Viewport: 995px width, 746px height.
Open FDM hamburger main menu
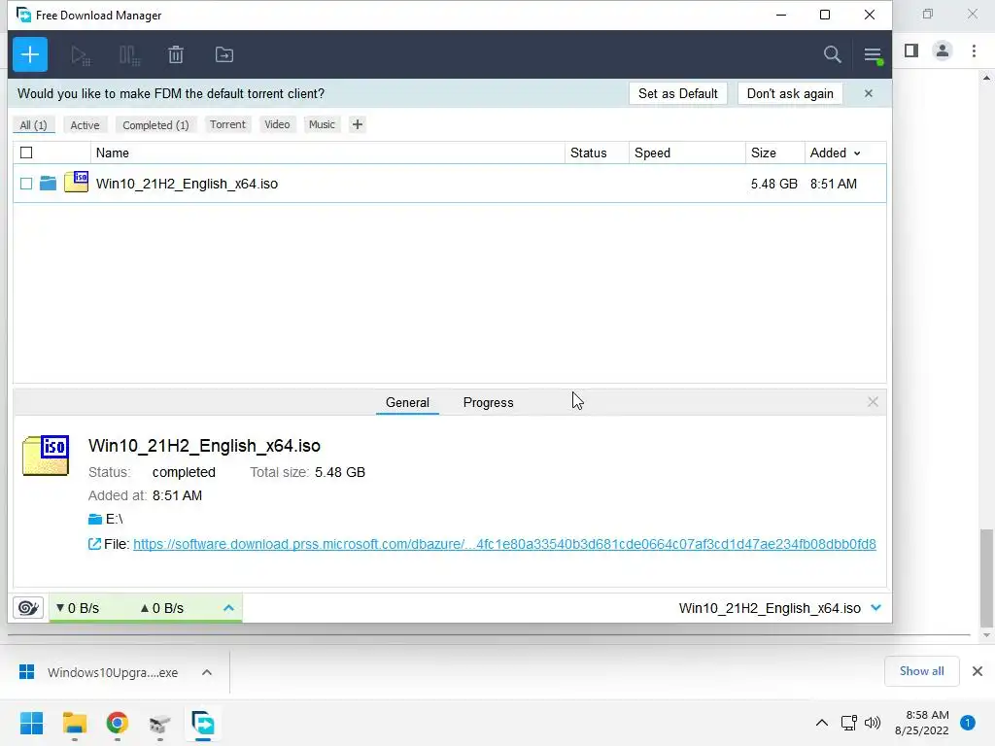[874, 55]
